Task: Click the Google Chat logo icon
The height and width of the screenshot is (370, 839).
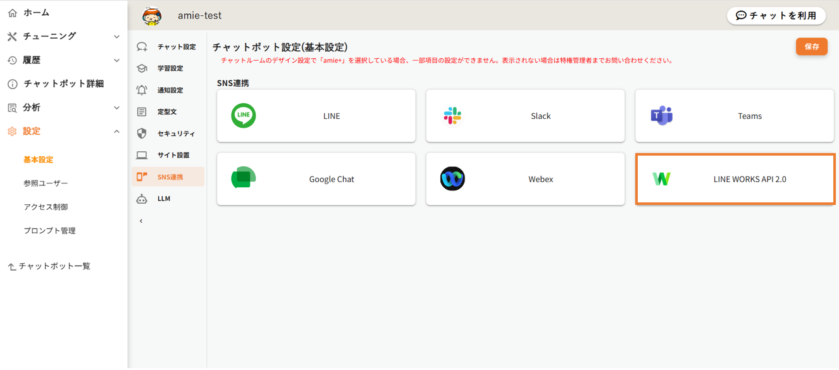Action: [x=244, y=179]
